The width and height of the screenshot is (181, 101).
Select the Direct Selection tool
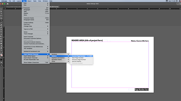point(1,11)
